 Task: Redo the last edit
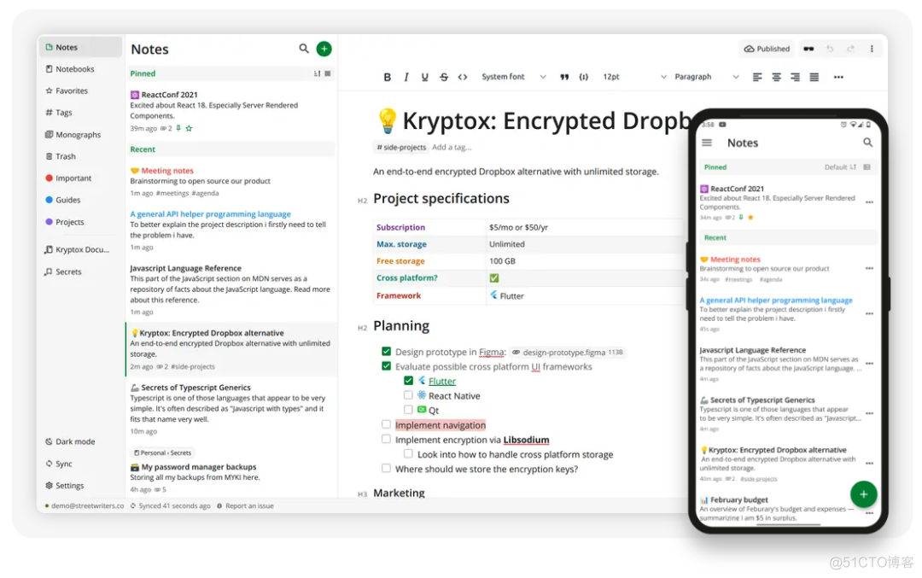(x=850, y=49)
